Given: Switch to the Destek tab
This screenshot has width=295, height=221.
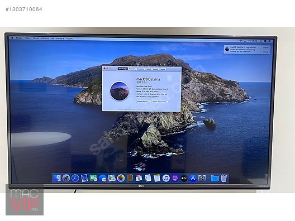Looking at the screenshot, I should coord(155,69).
